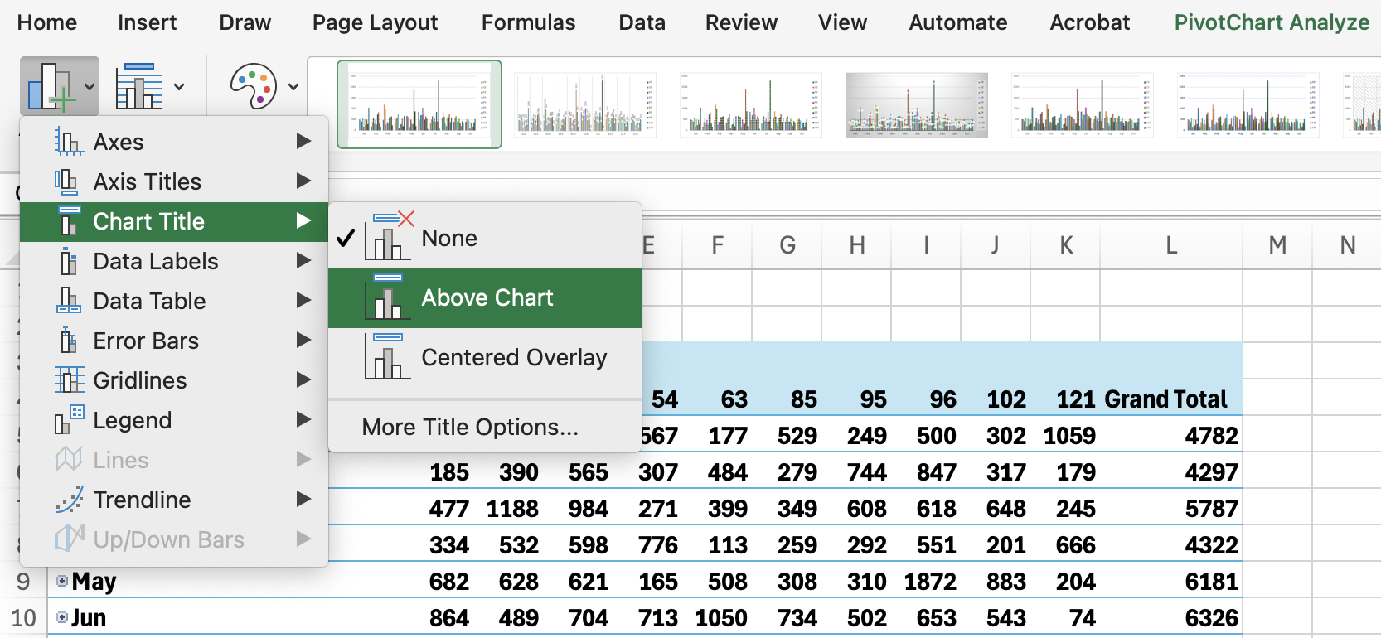
Task: Click the Error Bars icon
Action: 69,341
